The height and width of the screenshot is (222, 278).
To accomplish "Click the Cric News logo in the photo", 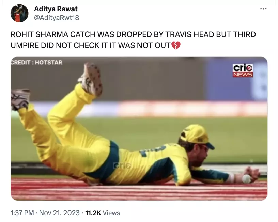I will tap(243, 70).
